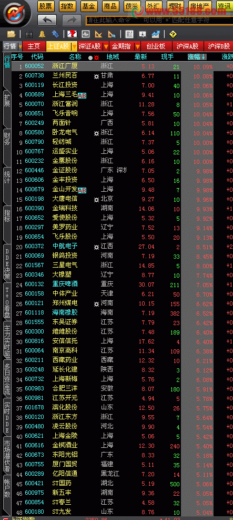Image resolution: width=233 pixels, height=520 pixels.
Task: Click the binoculars search icon
Action: pyautogui.click(x=29, y=34)
